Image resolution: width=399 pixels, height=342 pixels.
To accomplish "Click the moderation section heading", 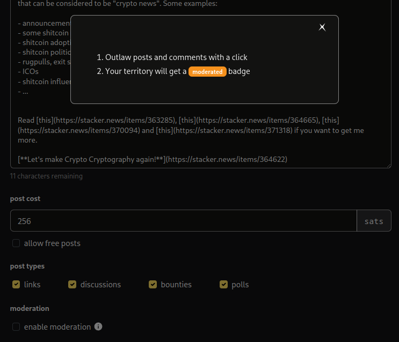I will click(x=30, y=309).
